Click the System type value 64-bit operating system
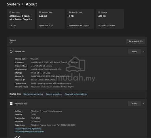This screenshot has width=151, height=138. point(51,83)
